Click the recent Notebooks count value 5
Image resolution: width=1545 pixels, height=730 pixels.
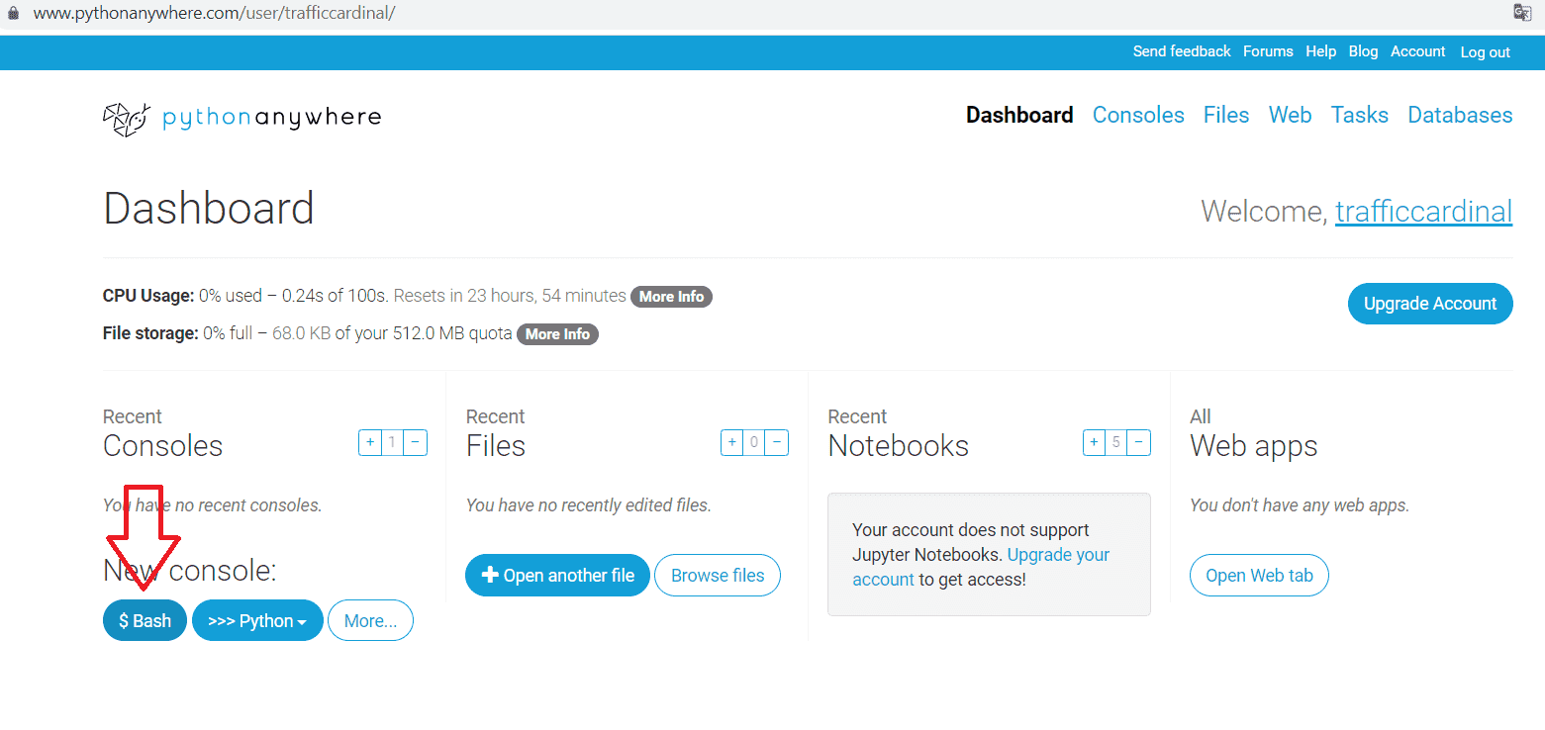tap(1116, 442)
